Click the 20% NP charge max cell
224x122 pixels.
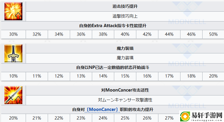[213, 76]
